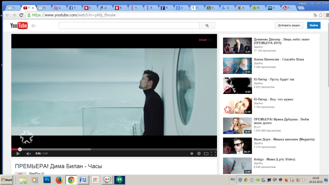Switch to the Google Translate tab

[x=227, y=8]
